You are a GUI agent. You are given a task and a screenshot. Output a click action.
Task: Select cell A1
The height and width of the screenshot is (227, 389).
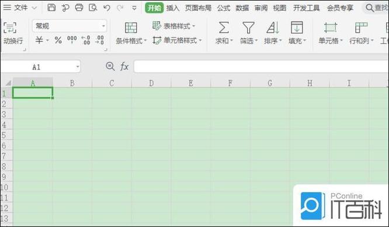(x=33, y=93)
